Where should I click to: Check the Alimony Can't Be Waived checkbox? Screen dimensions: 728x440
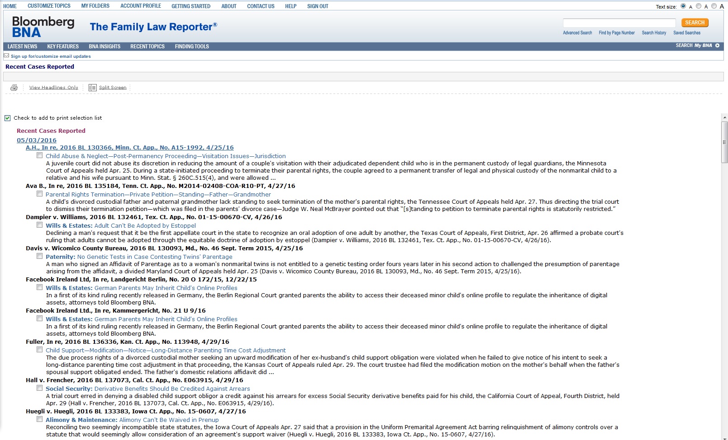click(x=40, y=419)
